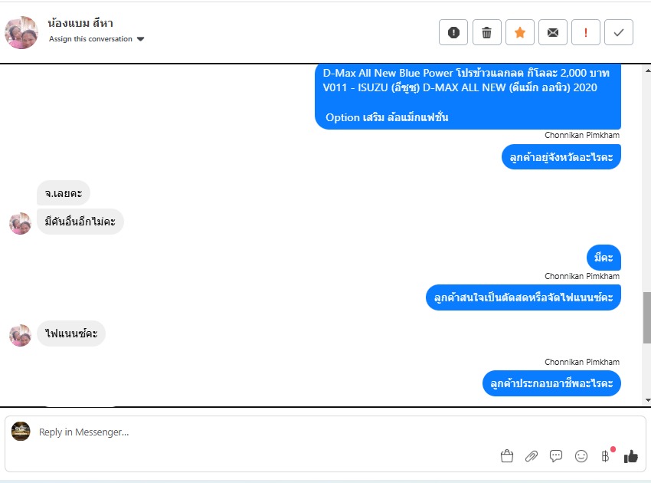
Task: Click the conversation scrollbar thumb
Action: click(647, 317)
